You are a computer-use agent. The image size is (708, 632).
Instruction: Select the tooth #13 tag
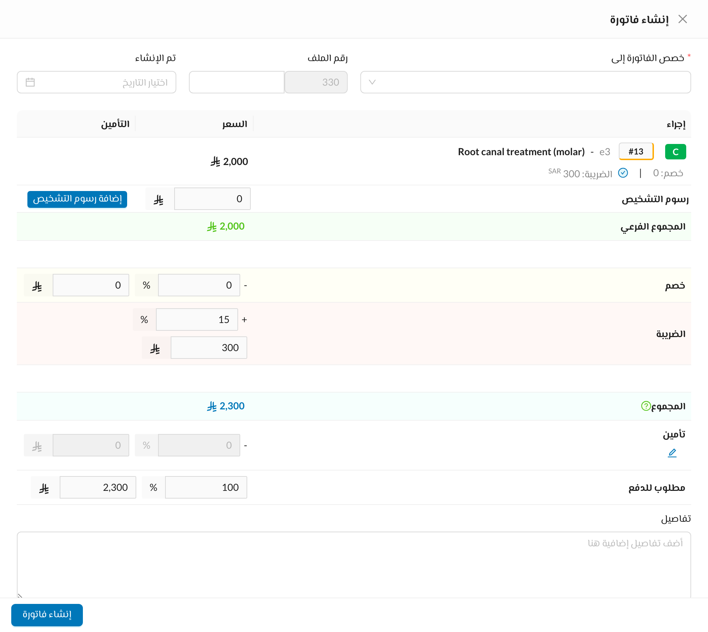(636, 151)
